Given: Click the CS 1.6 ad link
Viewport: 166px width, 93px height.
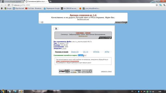Looking at the screenshot, I should coord(86,52).
